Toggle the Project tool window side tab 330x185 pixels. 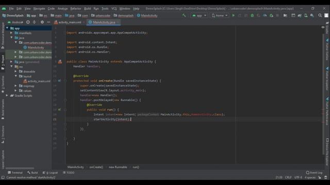(3, 63)
